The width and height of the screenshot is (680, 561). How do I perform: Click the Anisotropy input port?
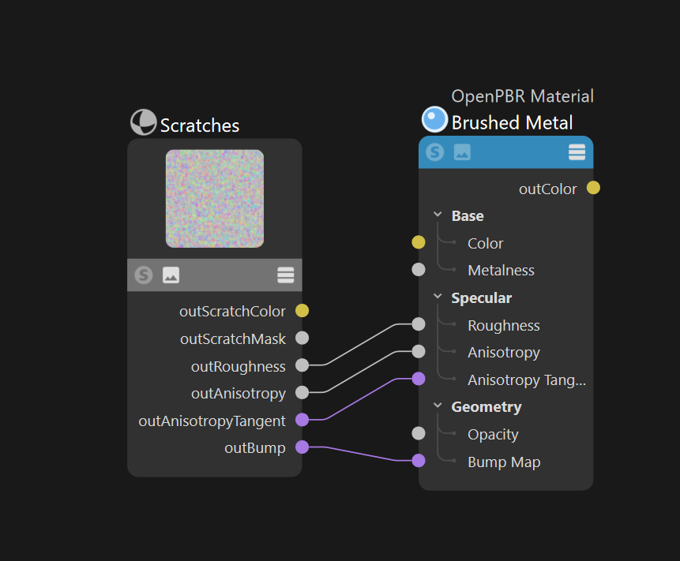coord(419,351)
